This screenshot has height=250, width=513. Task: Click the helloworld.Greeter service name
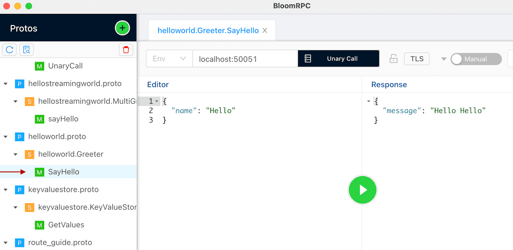pos(71,154)
